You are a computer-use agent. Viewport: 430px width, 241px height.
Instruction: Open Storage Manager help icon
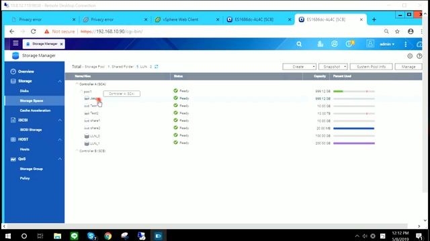click(419, 56)
